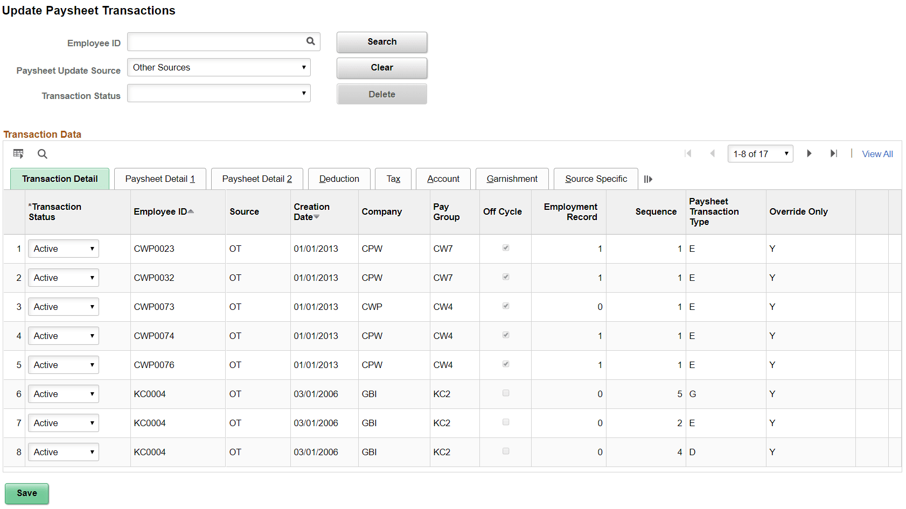Screen dimensions: 906x509
Task: Open the Employee ID lookup magnifier
Action: [310, 41]
